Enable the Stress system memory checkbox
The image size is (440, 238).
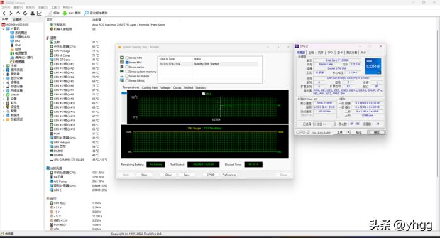coord(127,72)
